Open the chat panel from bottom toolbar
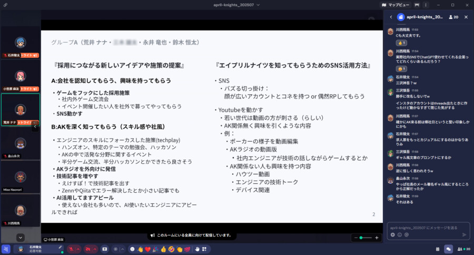The height and width of the screenshot is (255, 474). coord(448,249)
